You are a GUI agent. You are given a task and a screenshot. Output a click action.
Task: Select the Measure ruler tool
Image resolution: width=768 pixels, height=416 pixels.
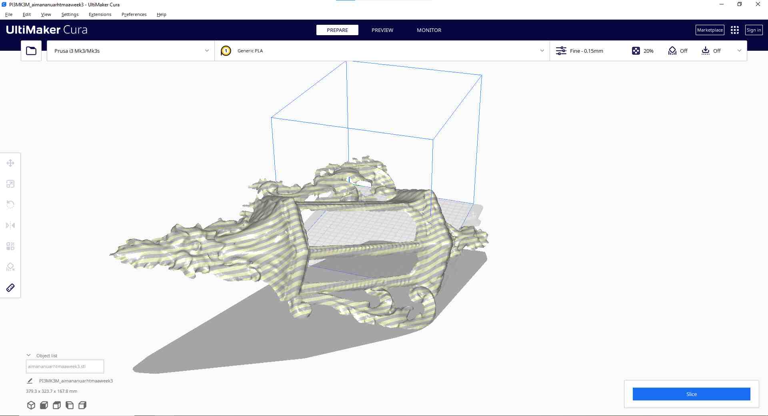(10, 288)
